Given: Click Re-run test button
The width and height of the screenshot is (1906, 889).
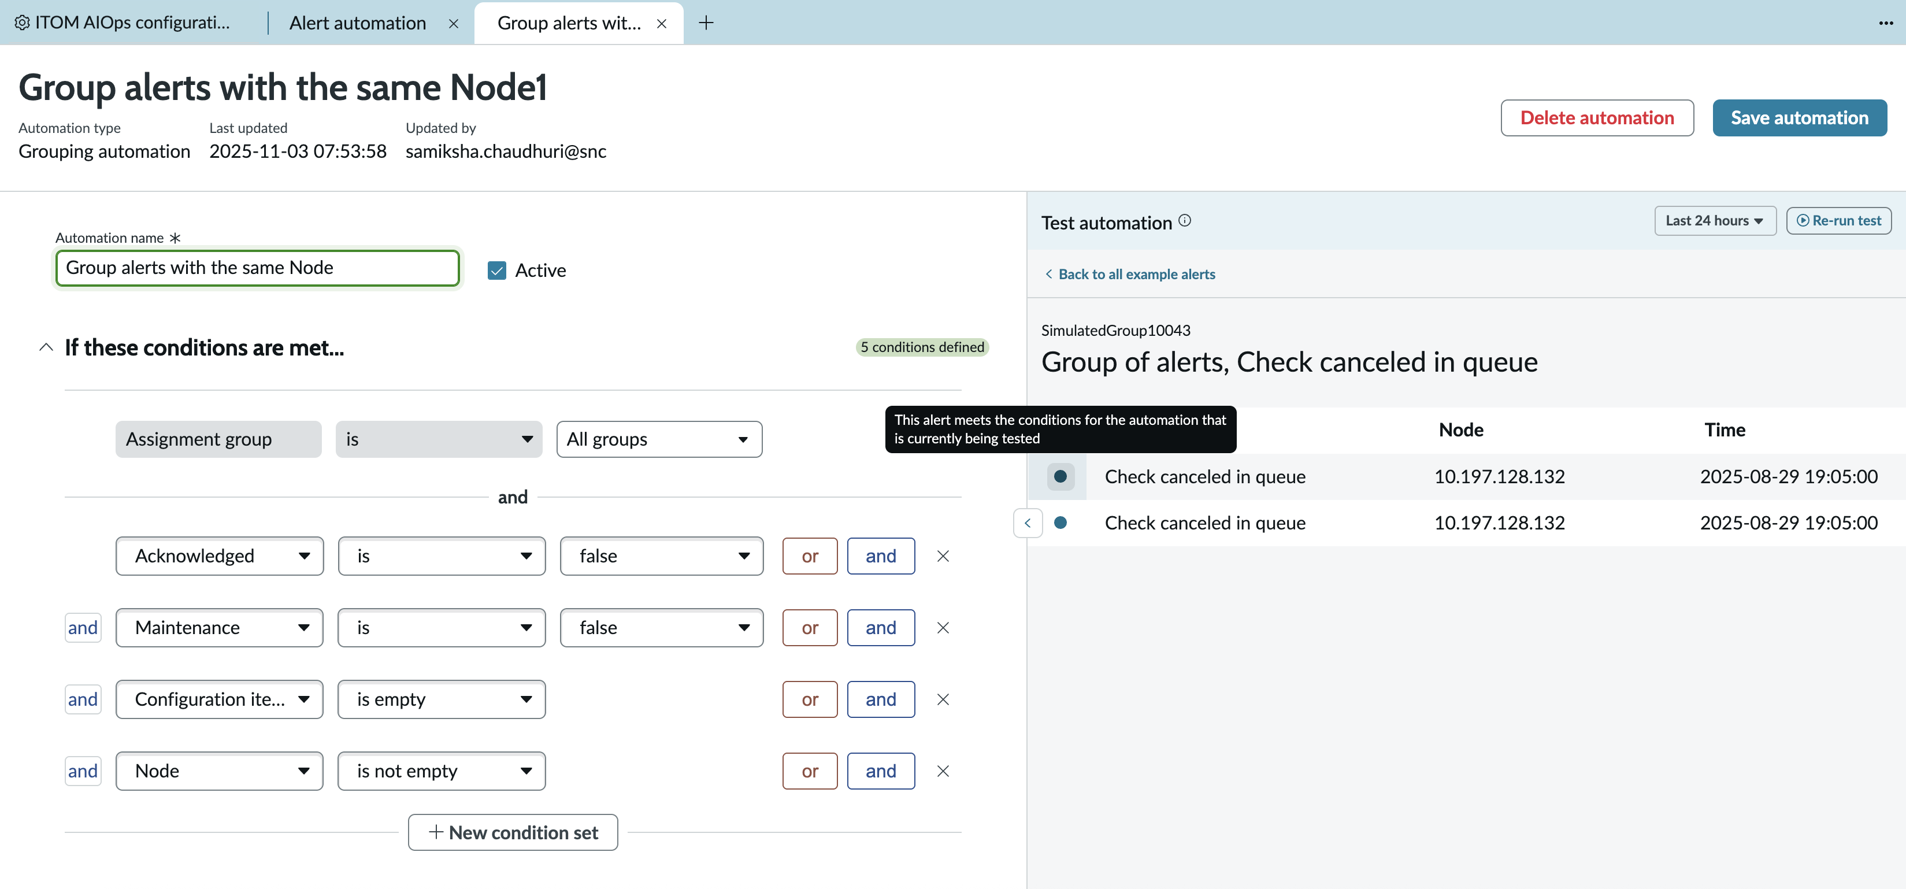Looking at the screenshot, I should coord(1838,221).
